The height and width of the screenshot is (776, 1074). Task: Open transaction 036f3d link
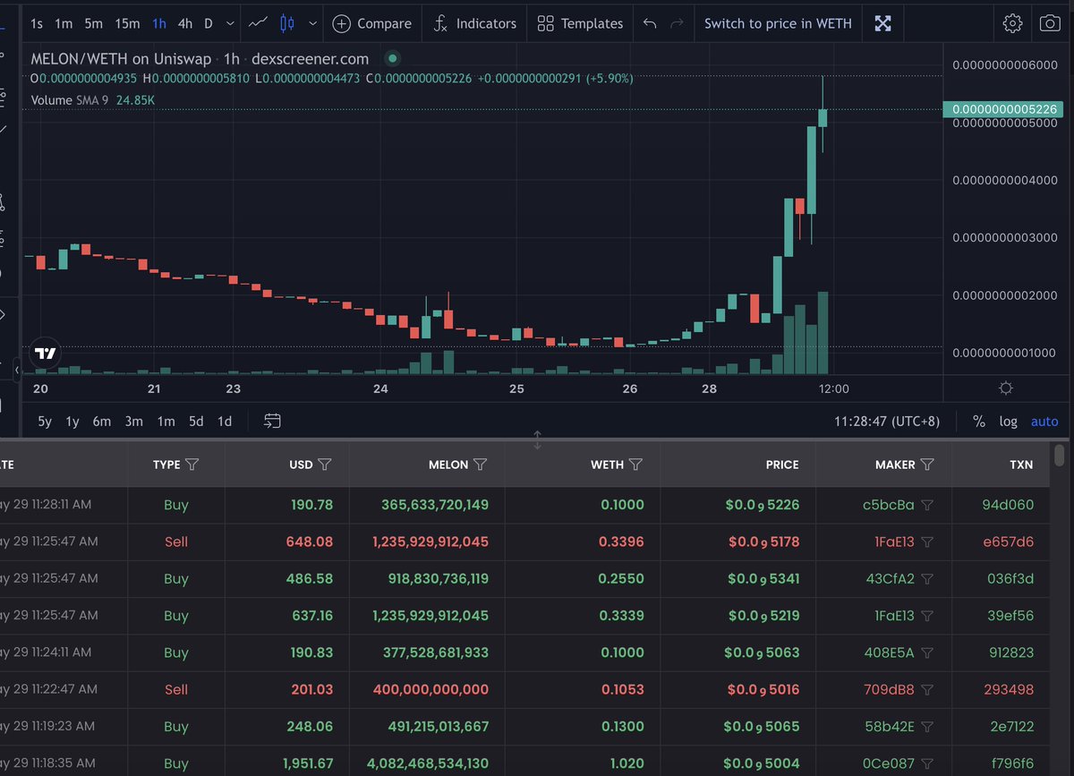tap(1010, 579)
